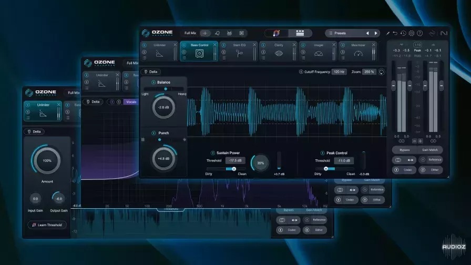The width and height of the screenshot is (471, 265).
Task: Select the Clarity module tab
Action: click(x=279, y=52)
